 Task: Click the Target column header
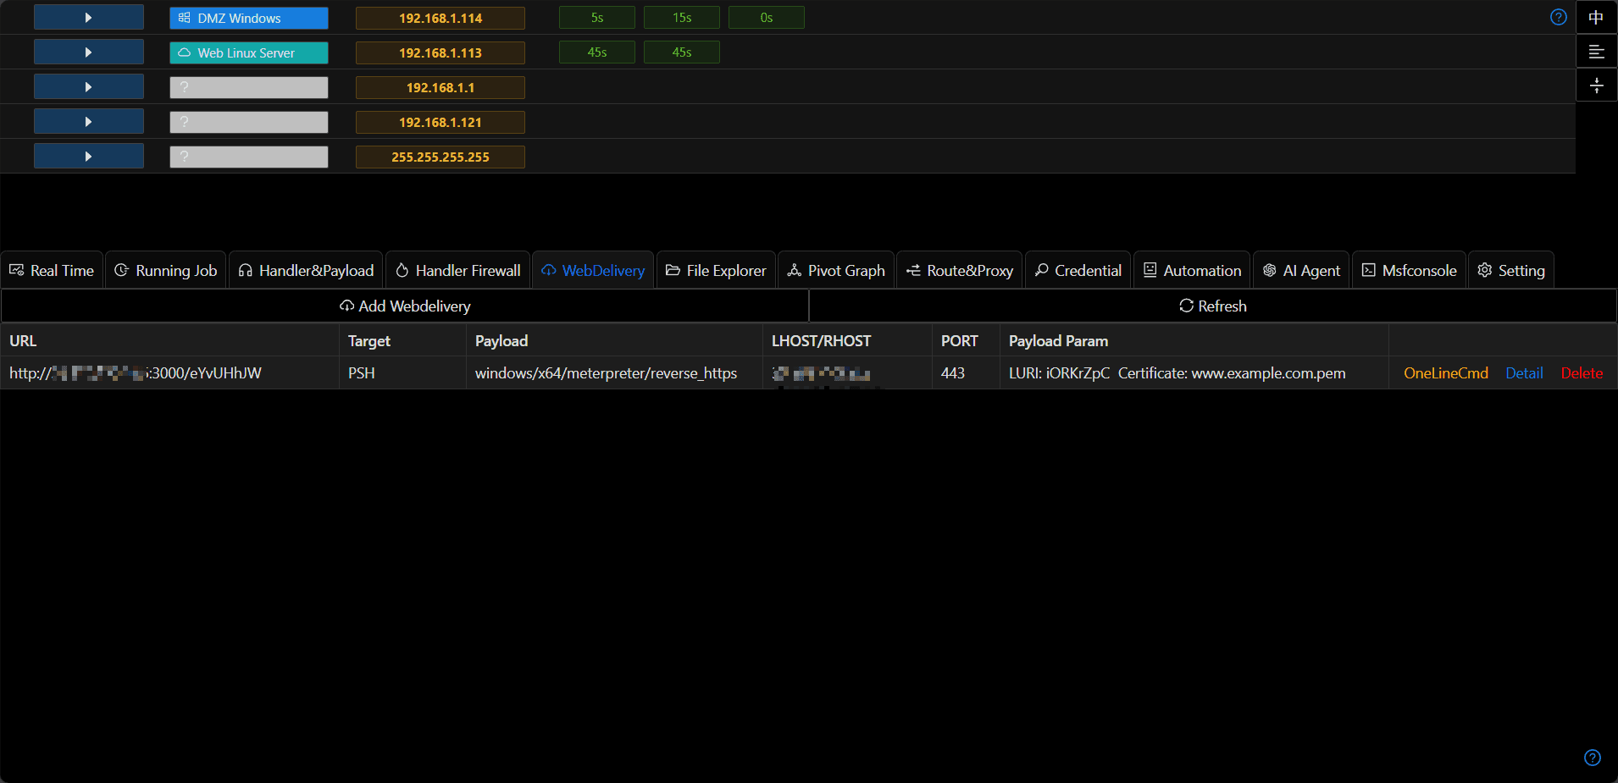pyautogui.click(x=402, y=340)
